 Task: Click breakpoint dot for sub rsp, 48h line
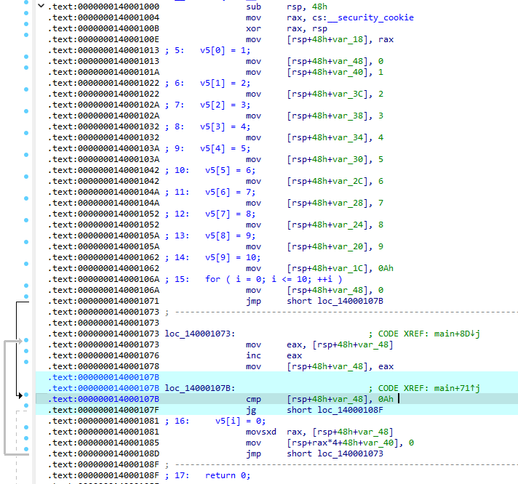point(26,6)
